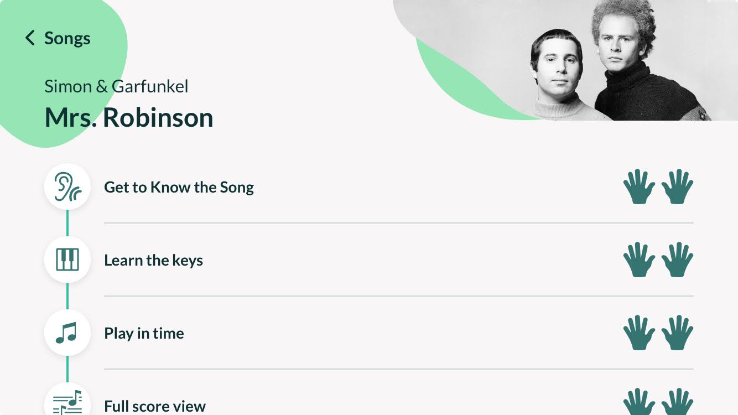This screenshot has height=415, width=738.
Task: Open the sheet music icon for Full score view
Action: [x=67, y=402]
